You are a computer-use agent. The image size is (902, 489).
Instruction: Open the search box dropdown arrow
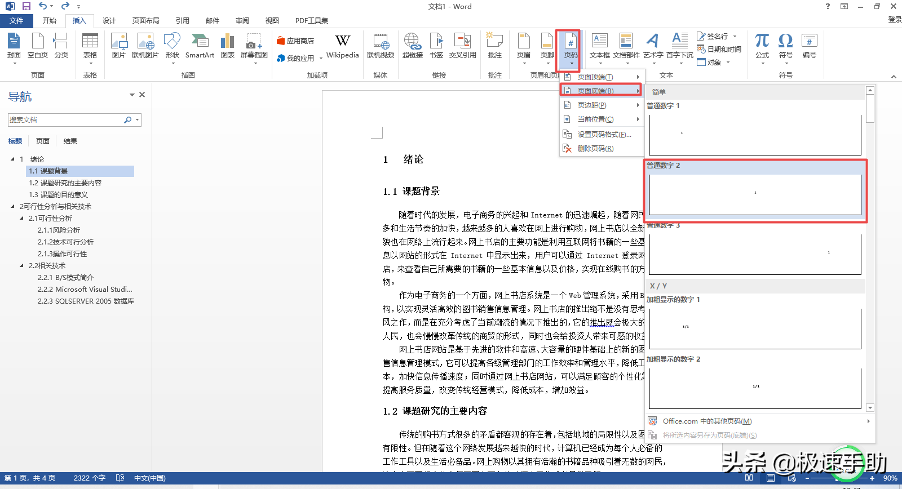(x=137, y=120)
